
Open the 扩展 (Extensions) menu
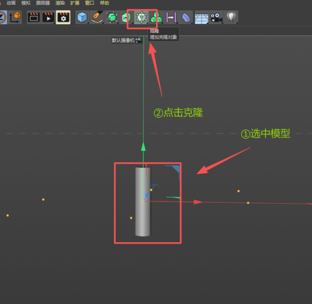click(74, 3)
